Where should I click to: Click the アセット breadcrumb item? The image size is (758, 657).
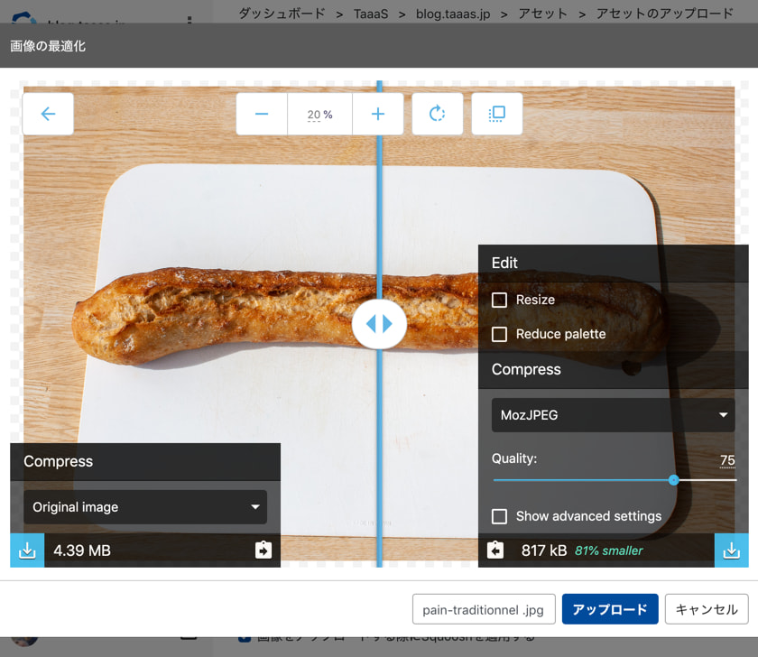pyautogui.click(x=542, y=14)
